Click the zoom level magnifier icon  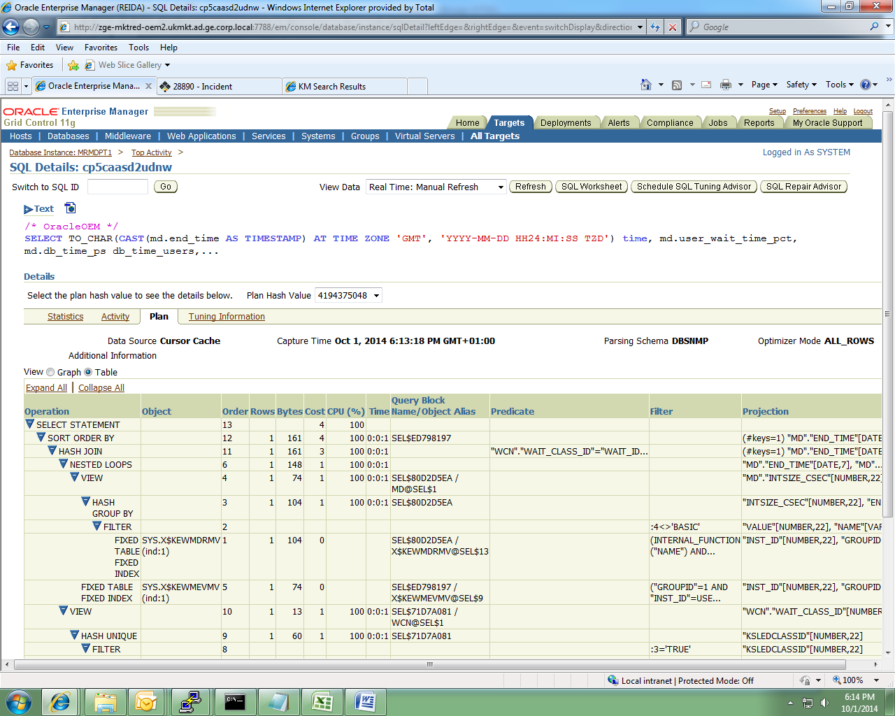[837, 680]
